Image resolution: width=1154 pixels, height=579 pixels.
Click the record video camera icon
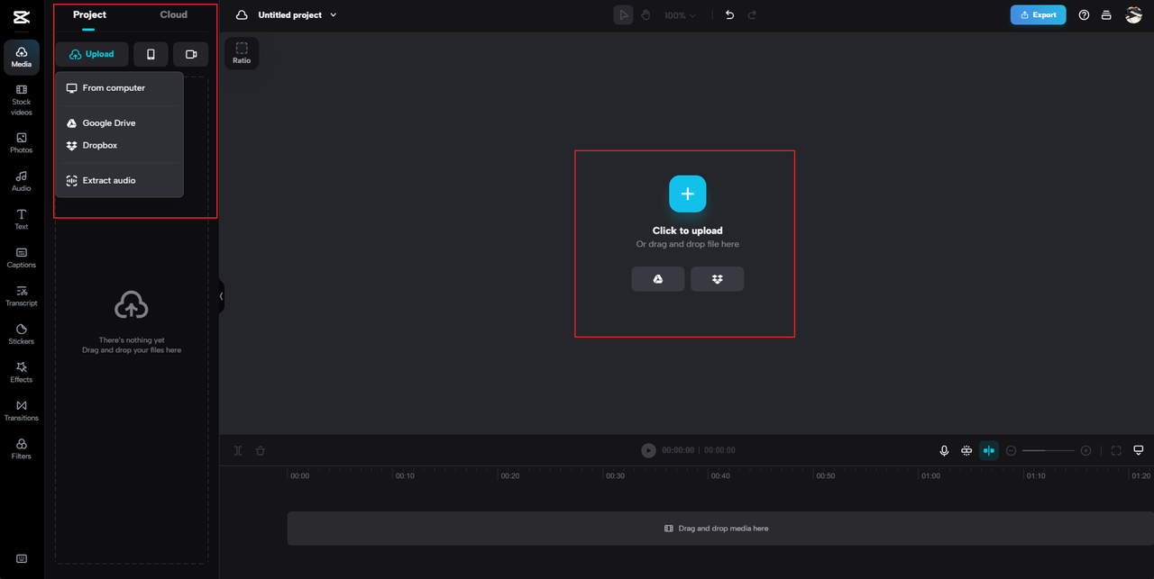(191, 54)
